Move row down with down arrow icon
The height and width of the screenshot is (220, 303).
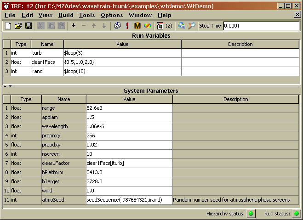point(104,25)
